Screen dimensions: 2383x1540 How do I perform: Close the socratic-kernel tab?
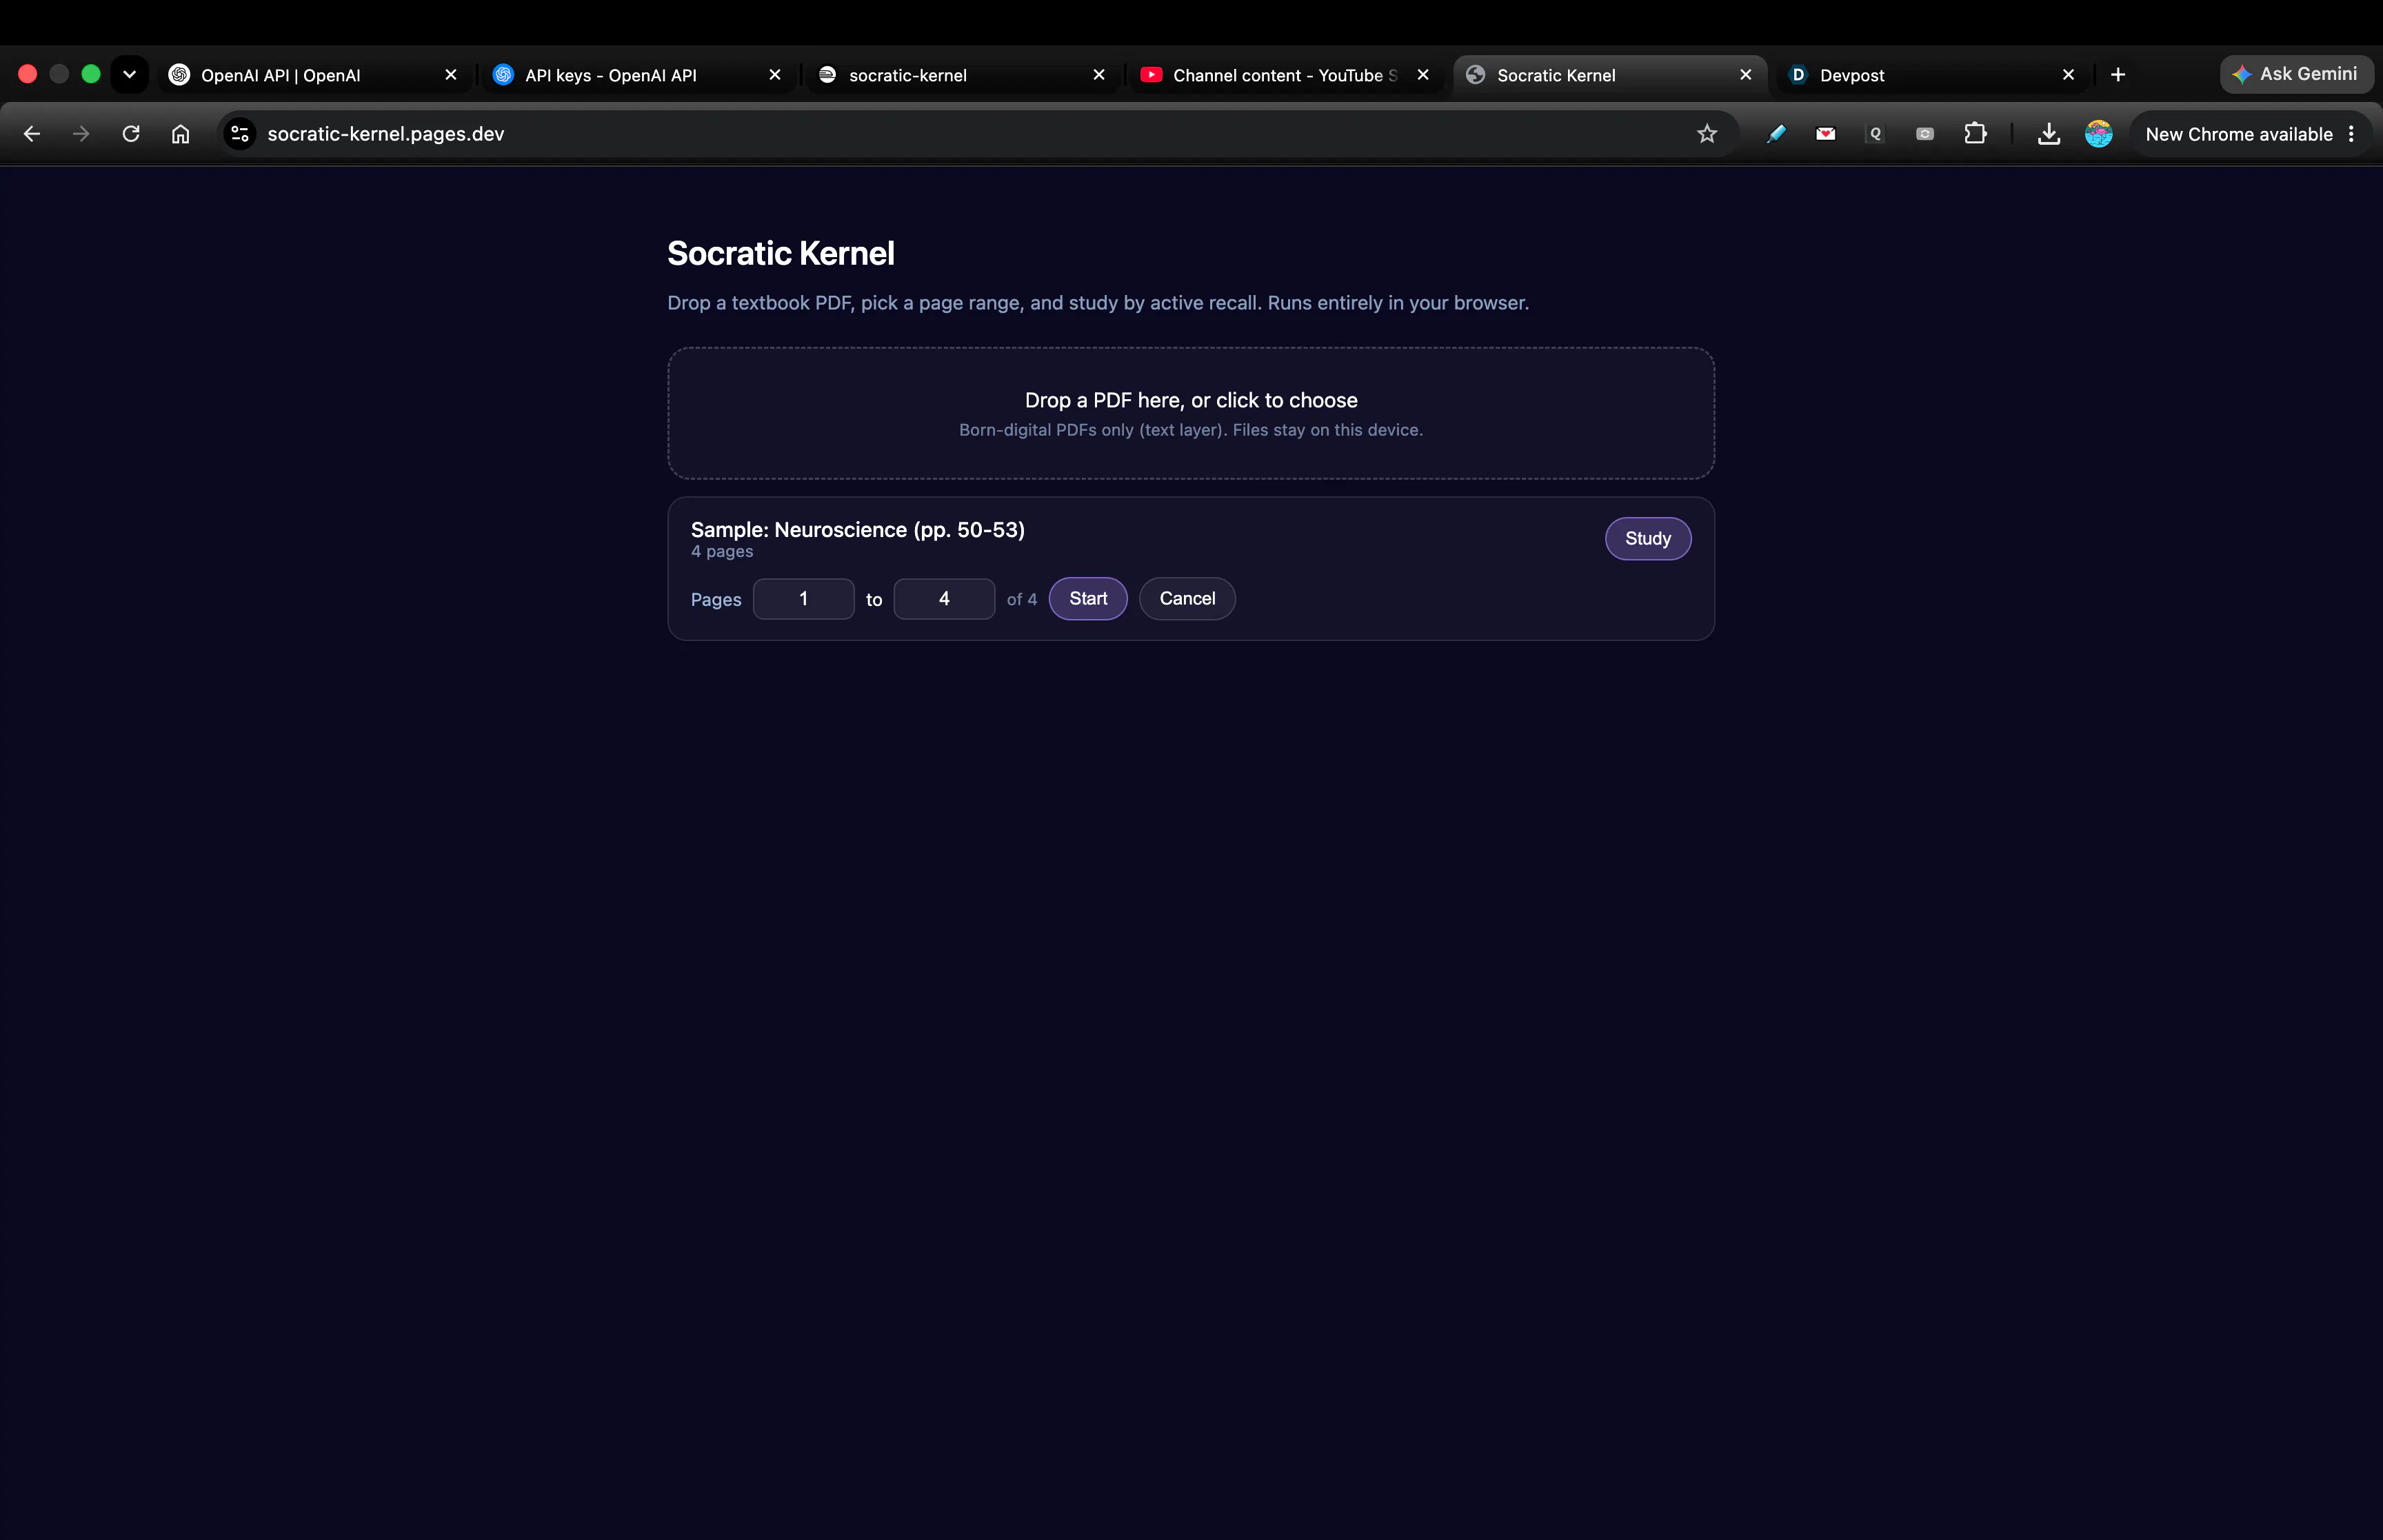coord(1099,75)
